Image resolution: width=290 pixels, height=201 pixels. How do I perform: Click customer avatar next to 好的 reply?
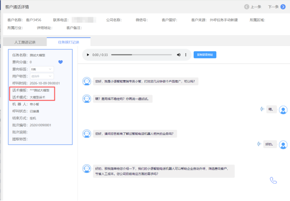point(283,145)
